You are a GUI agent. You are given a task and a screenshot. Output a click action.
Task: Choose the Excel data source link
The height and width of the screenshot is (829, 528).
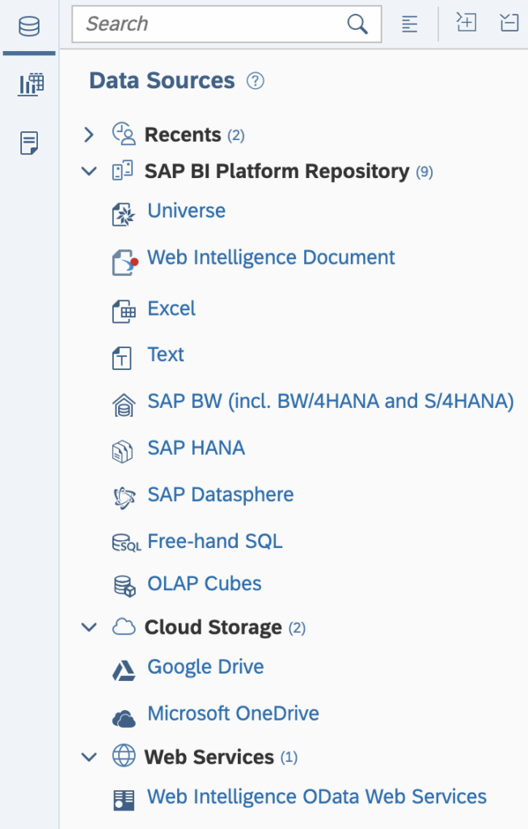pos(171,308)
